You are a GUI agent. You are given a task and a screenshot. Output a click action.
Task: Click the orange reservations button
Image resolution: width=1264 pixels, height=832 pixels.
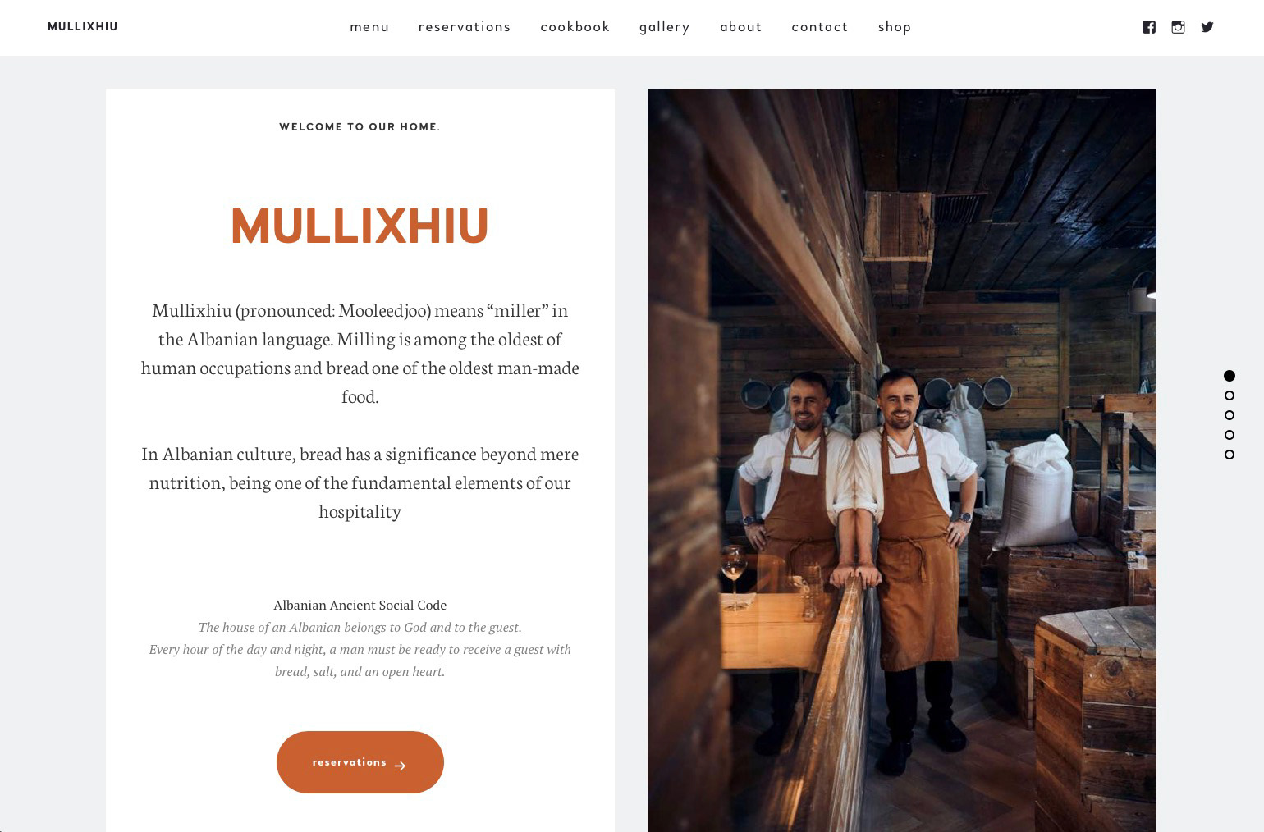[360, 762]
